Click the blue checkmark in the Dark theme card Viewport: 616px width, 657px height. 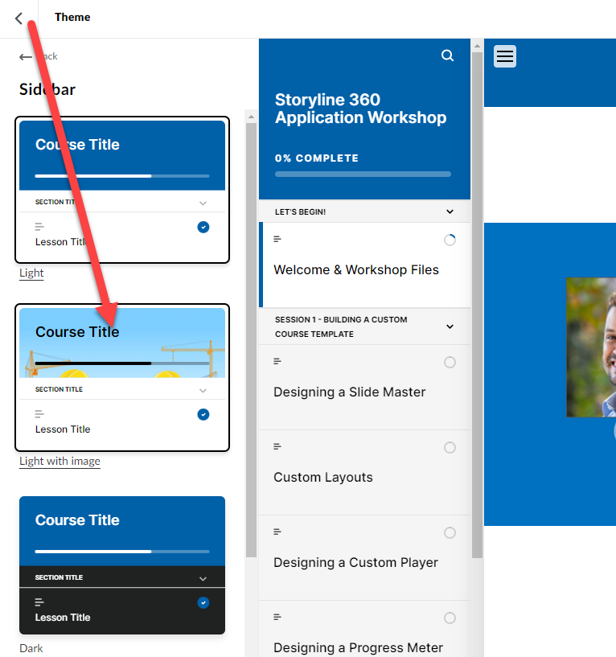[x=203, y=602]
